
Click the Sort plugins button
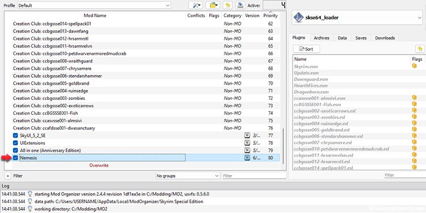307,49
